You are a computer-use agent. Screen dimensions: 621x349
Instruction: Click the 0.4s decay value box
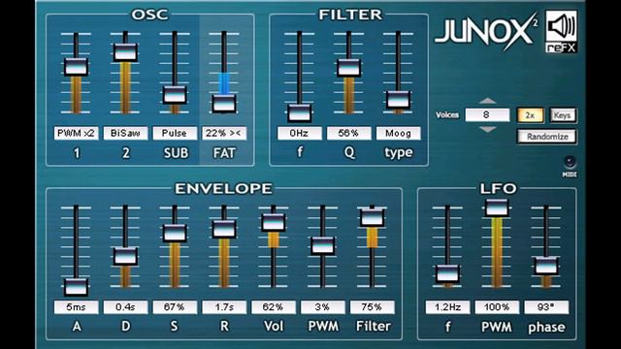click(125, 307)
